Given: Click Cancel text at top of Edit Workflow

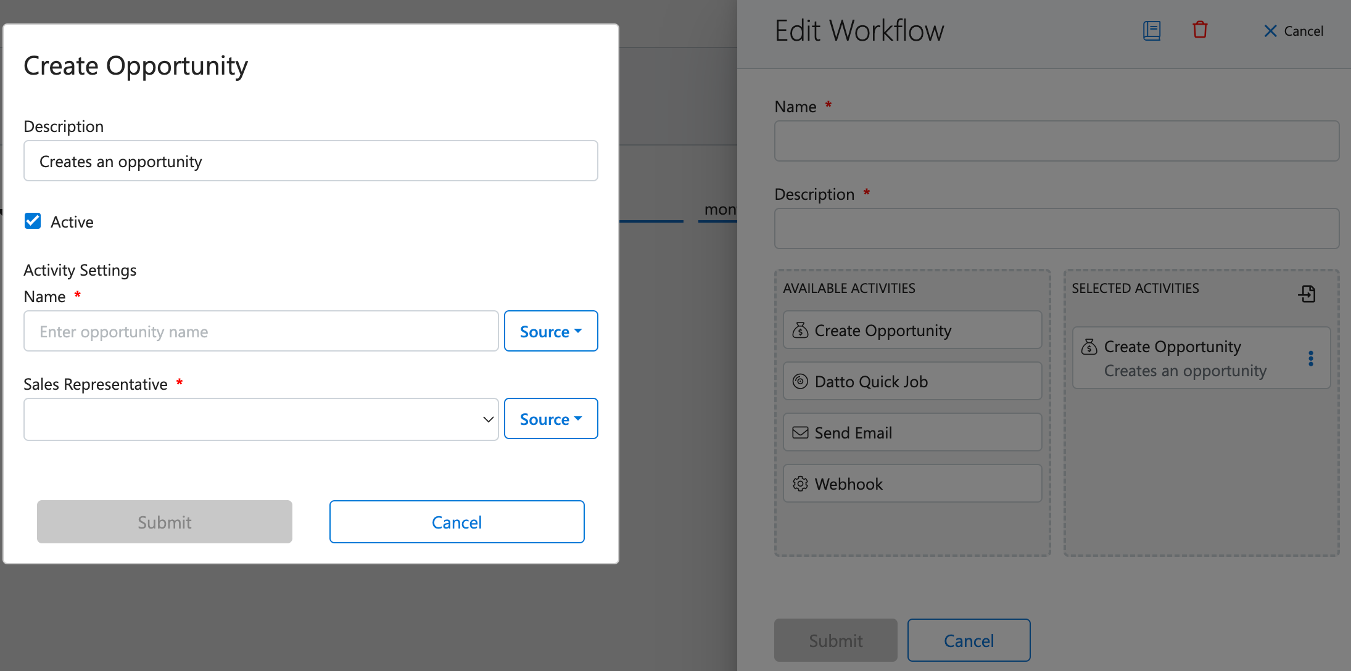Looking at the screenshot, I should click(1303, 31).
